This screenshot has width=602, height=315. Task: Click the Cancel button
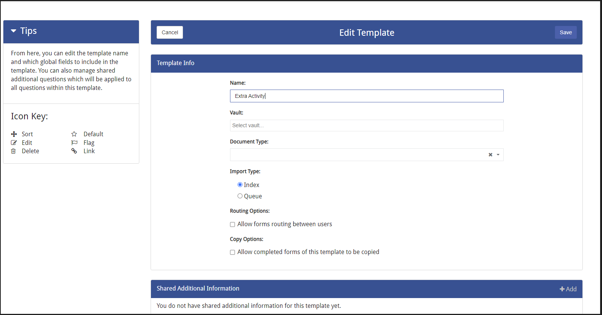pos(170,32)
